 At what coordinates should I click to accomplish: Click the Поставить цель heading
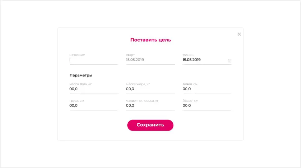[150, 40]
